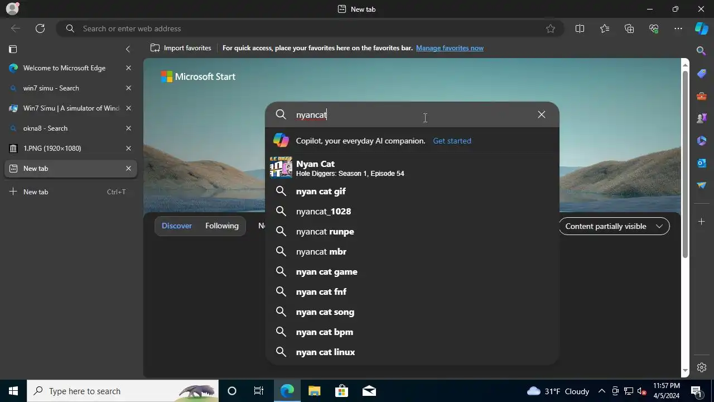Click the nyancat search input field
714x402 pixels.
413,114
